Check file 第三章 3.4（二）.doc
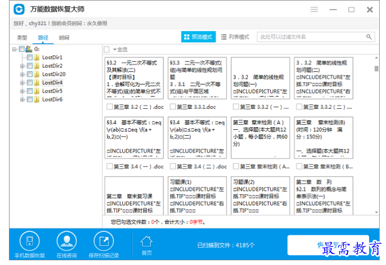The width and height of the screenshot is (386, 265). click(x=173, y=166)
